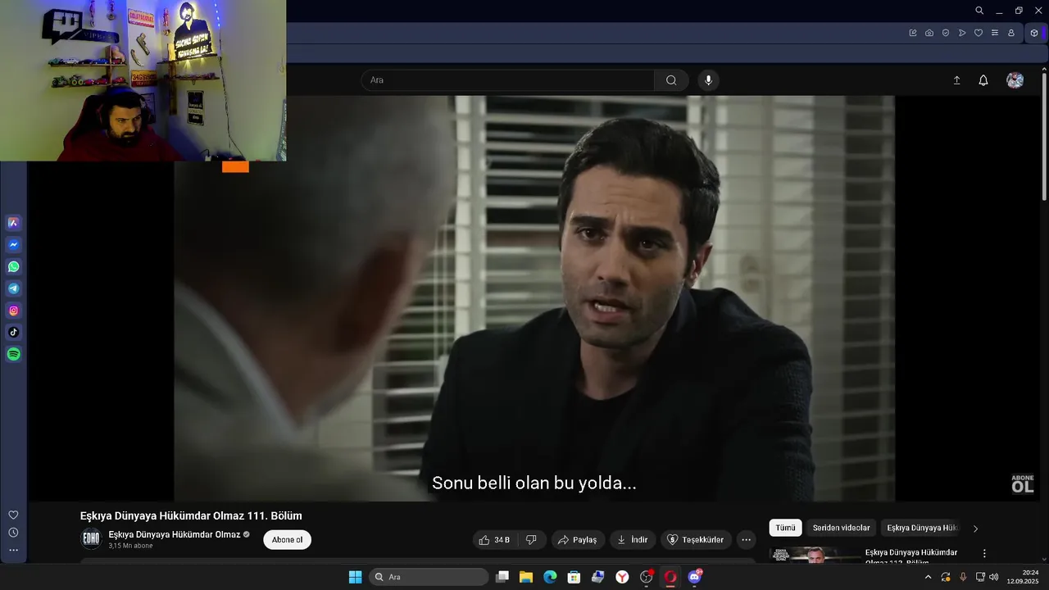Open YouTube notifications bell
This screenshot has height=590, width=1049.
(983, 80)
